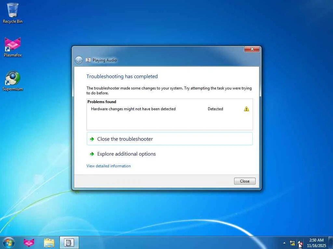Show hidden system tray icons
This screenshot has width=333, height=249.
[x=284, y=243]
